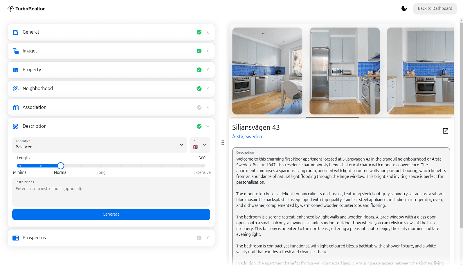Collapse the Description section chevron
This screenshot has width=463, height=266.
tap(208, 126)
